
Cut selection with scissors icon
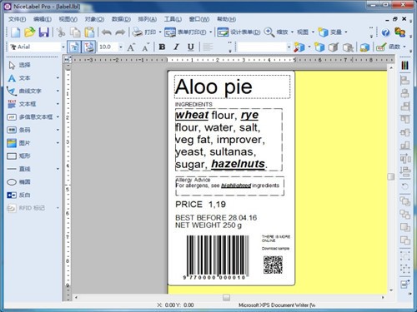pos(61,32)
